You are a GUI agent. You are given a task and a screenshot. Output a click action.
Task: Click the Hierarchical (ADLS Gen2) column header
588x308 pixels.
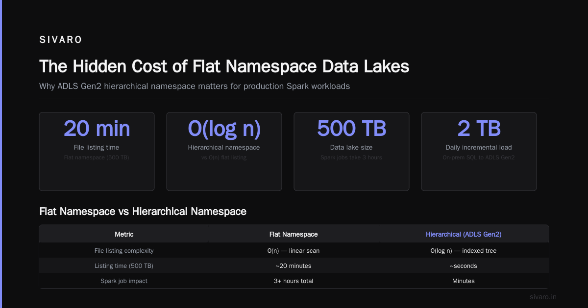click(464, 234)
